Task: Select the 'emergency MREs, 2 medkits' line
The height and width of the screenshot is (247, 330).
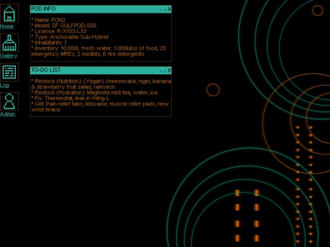Action: pos(88,54)
